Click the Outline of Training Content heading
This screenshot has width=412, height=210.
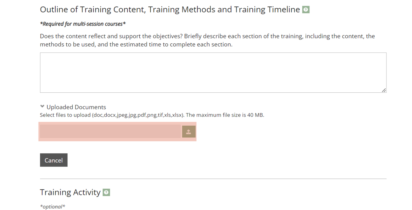pyautogui.click(x=169, y=10)
